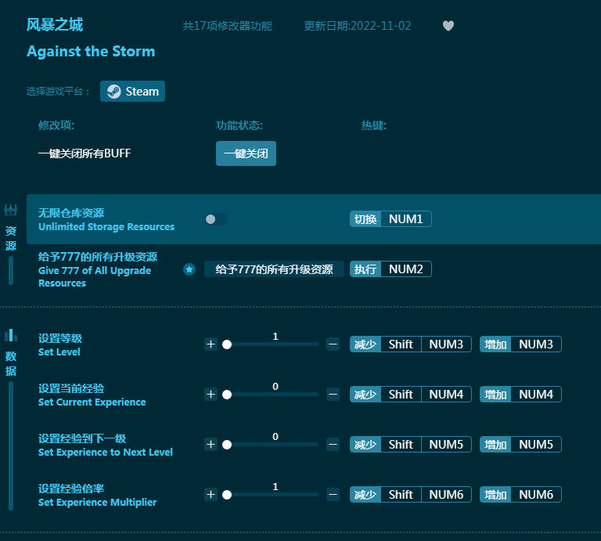Viewport: 601px width, 541px height.
Task: Click the Set Experience to Next Level slider
Action: click(x=272, y=445)
